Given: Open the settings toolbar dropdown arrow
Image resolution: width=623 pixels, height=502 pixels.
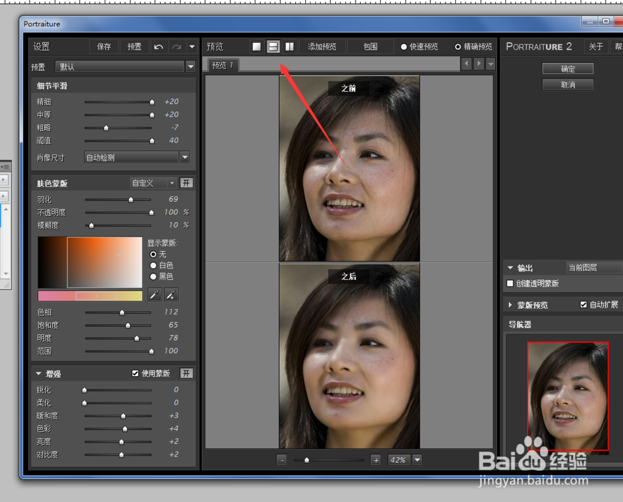Looking at the screenshot, I should [192, 47].
